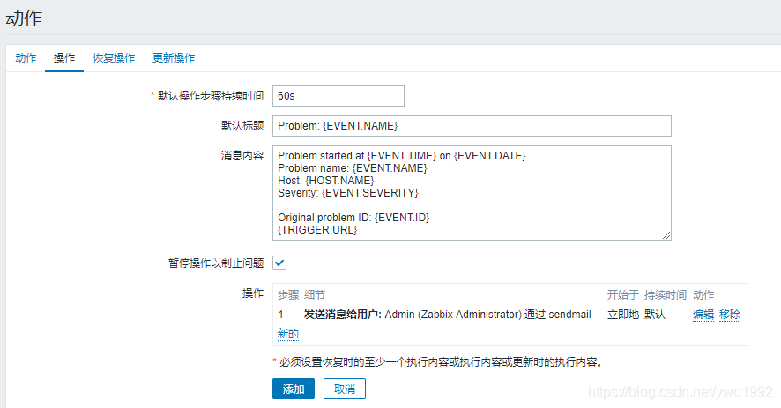Switch to the 动作 tab
Screen dimensions: 781x408
(x=26, y=58)
